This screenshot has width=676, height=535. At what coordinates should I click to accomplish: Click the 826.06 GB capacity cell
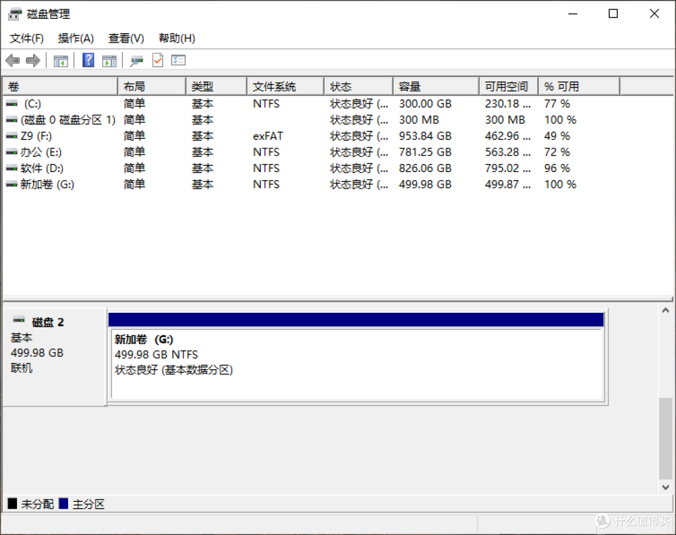click(425, 168)
